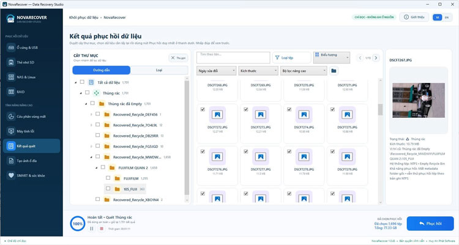The height and width of the screenshot is (245, 459).
Task: Open the Loại tệp filter
Action: [292, 58]
